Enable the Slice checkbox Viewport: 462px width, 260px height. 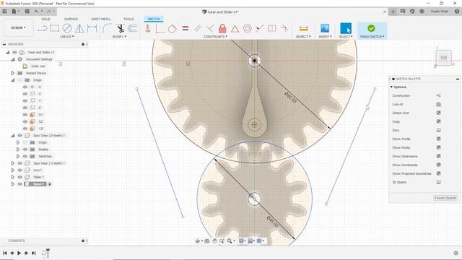point(438,130)
